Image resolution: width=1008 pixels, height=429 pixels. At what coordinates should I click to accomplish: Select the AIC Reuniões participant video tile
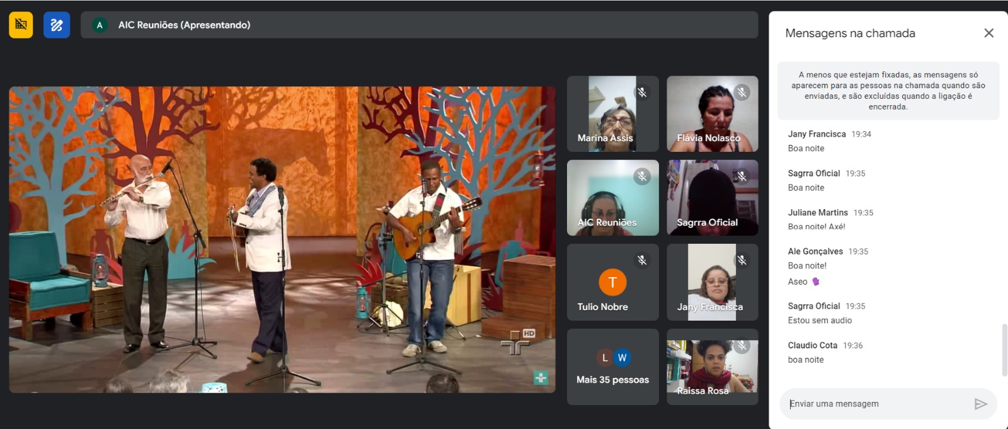point(612,198)
